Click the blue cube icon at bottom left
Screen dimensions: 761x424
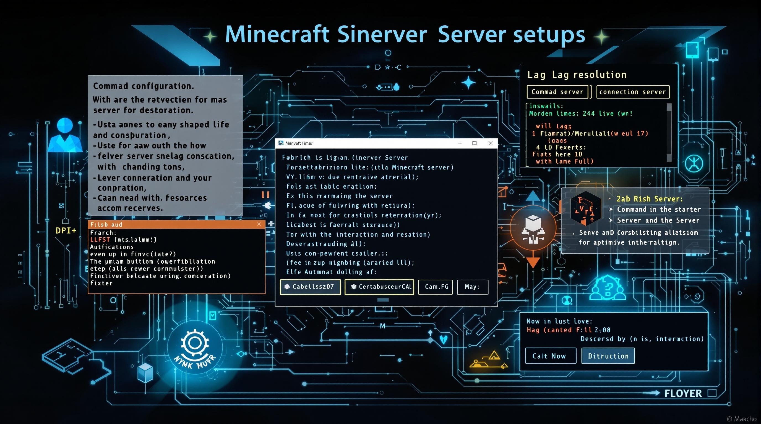point(146,373)
